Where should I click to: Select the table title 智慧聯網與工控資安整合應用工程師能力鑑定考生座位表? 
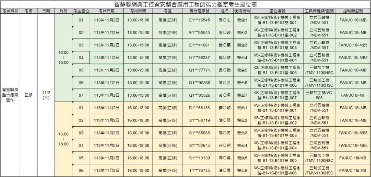[x=185, y=4]
